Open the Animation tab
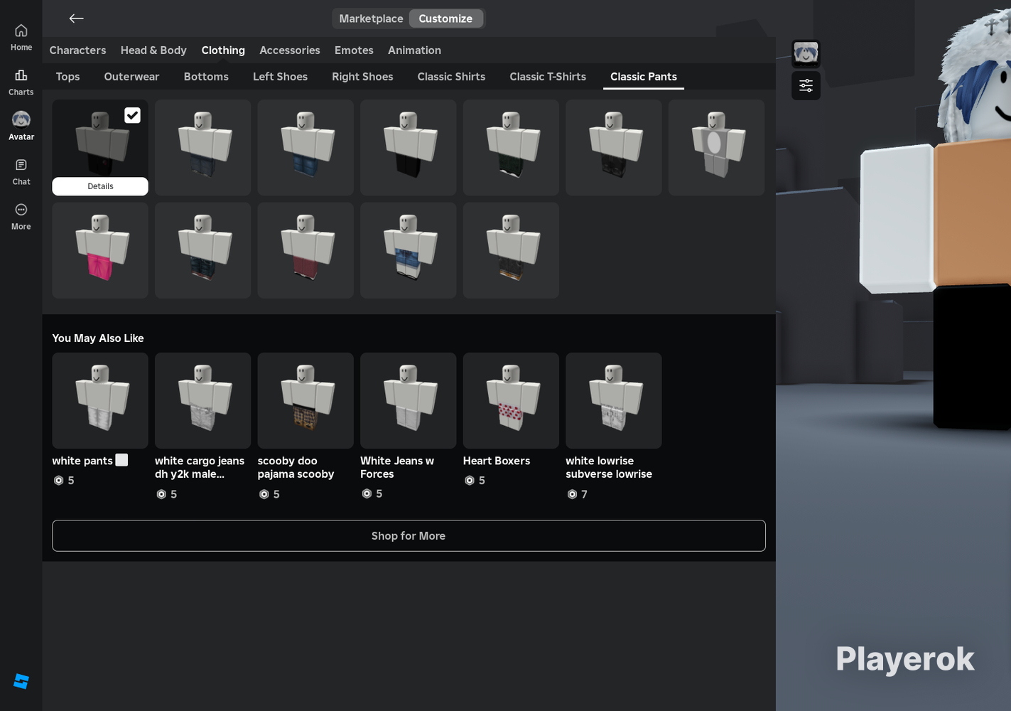Viewport: 1011px width, 711px height. click(414, 50)
